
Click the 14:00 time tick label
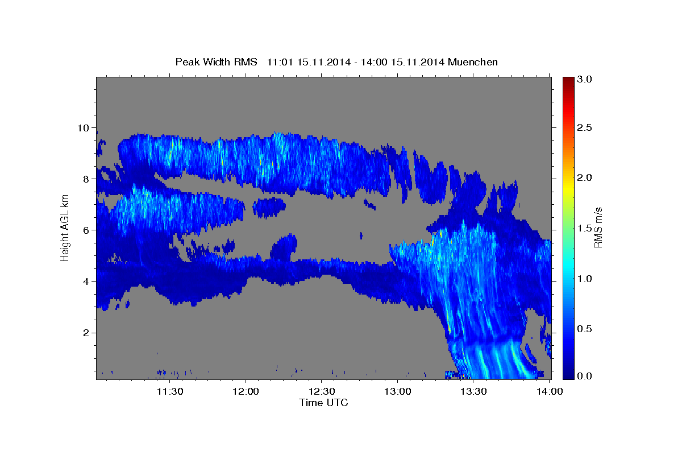pyautogui.click(x=550, y=391)
